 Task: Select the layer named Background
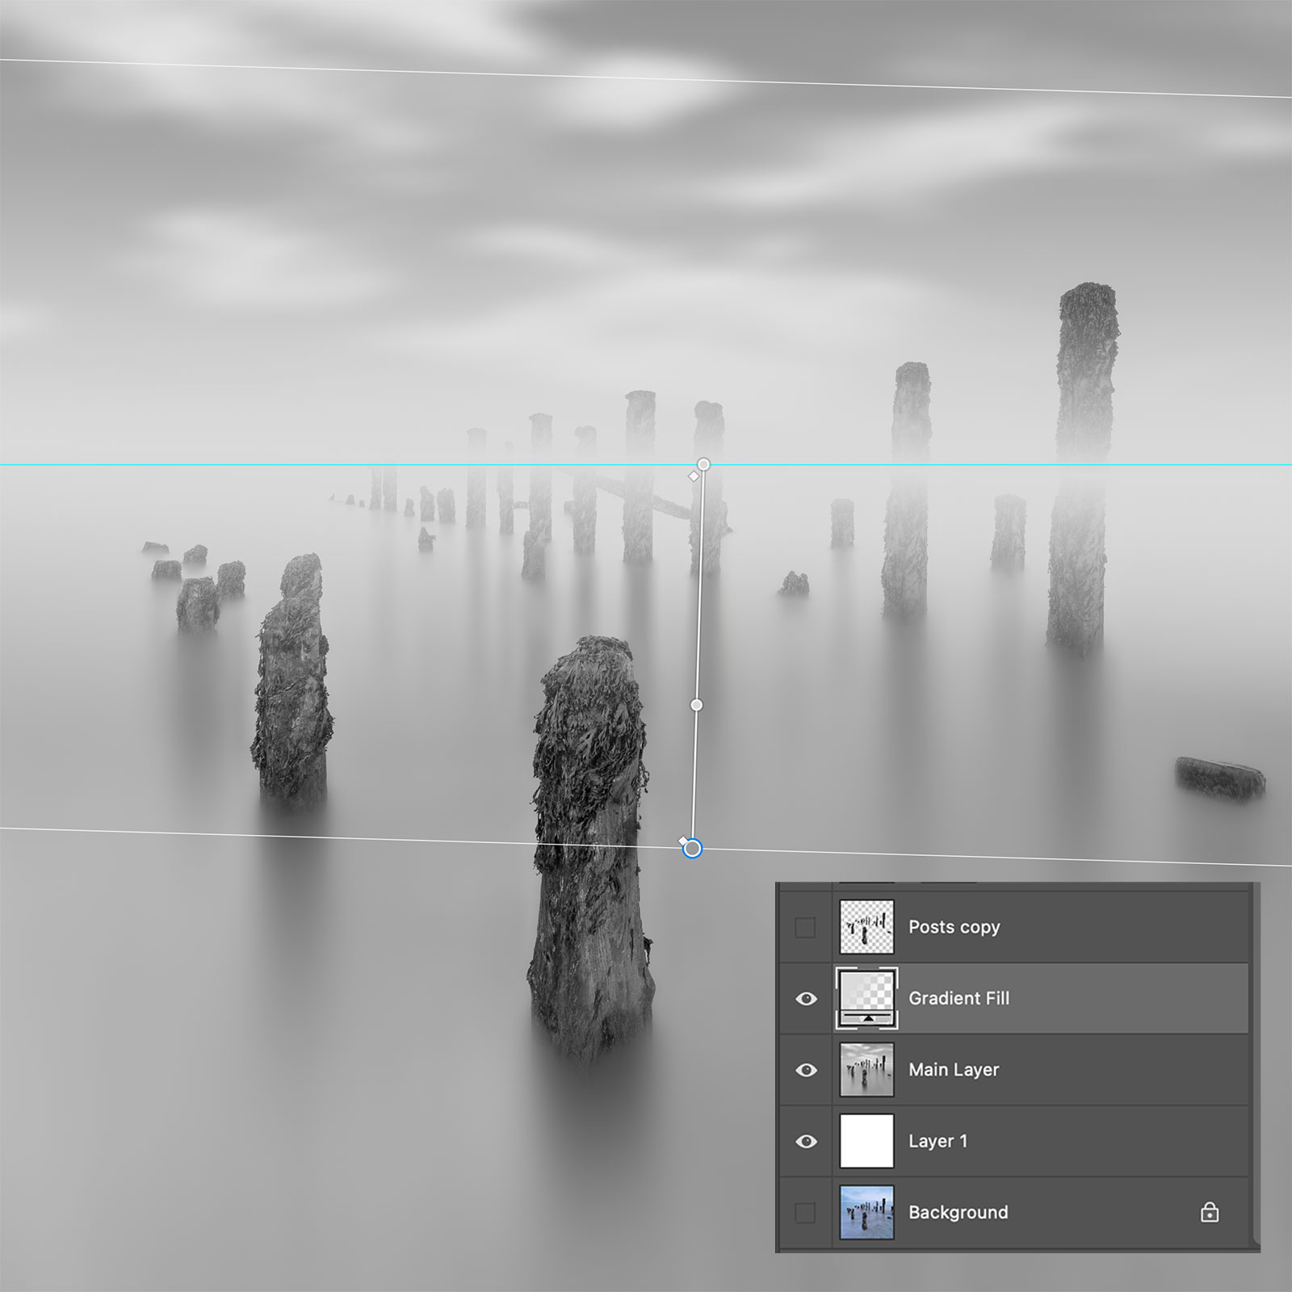pos(958,1212)
